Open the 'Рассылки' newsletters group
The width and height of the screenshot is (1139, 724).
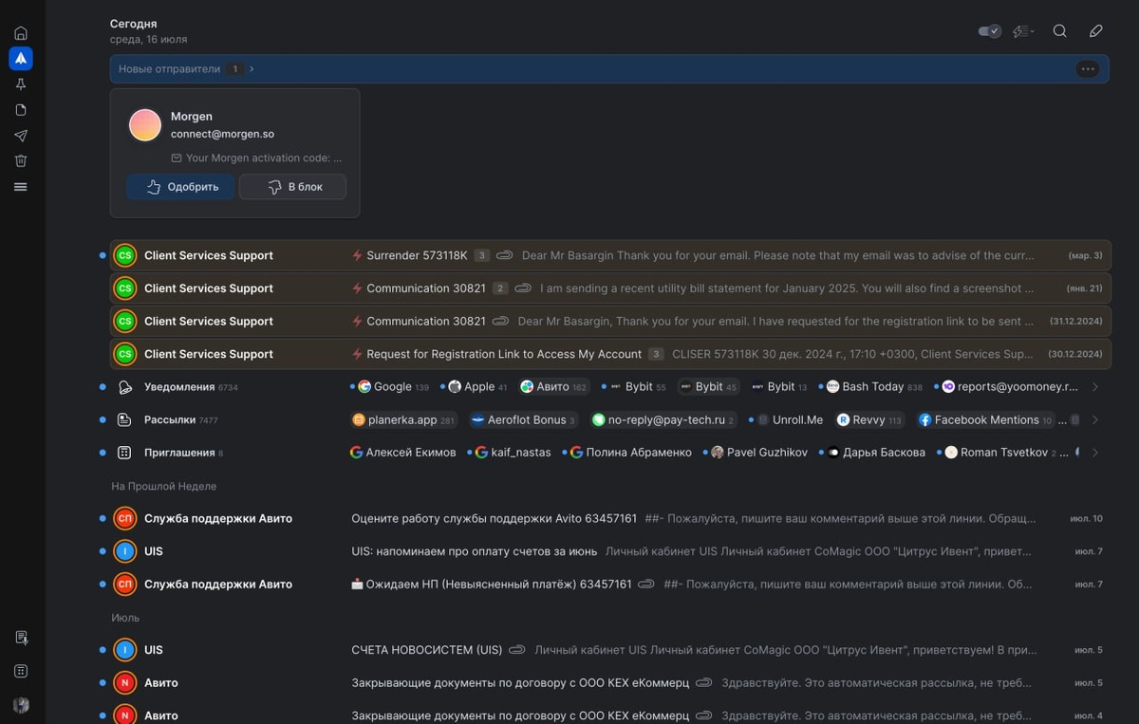[168, 419]
